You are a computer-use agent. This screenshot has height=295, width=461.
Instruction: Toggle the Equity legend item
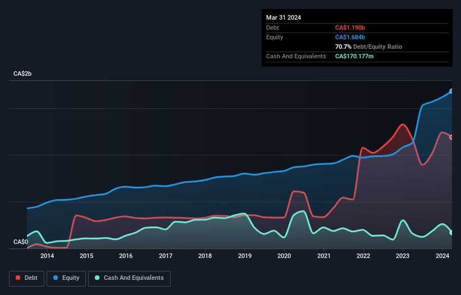[x=66, y=278]
